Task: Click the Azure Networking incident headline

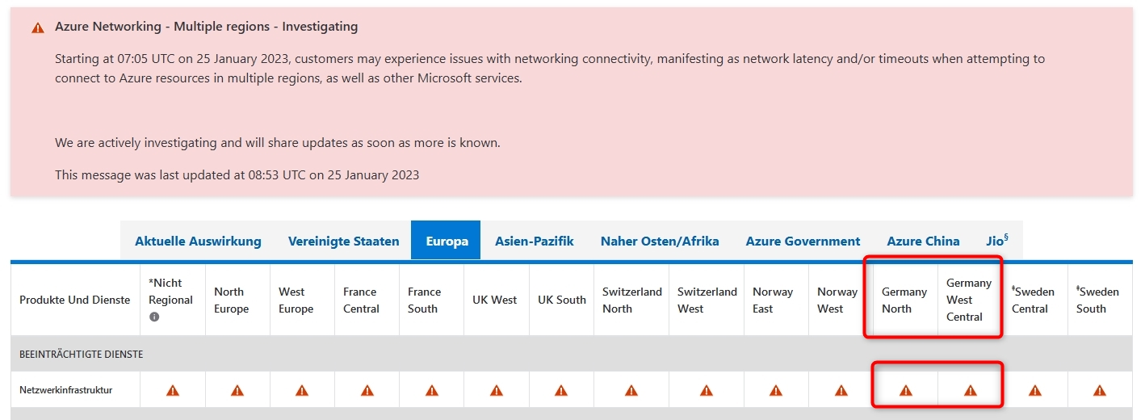Action: point(206,27)
